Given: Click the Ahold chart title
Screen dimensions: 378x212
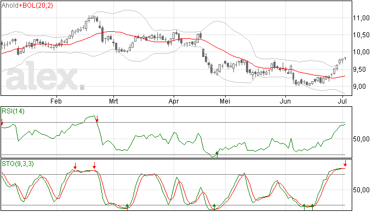Looking at the screenshot, I should [x=10, y=5].
